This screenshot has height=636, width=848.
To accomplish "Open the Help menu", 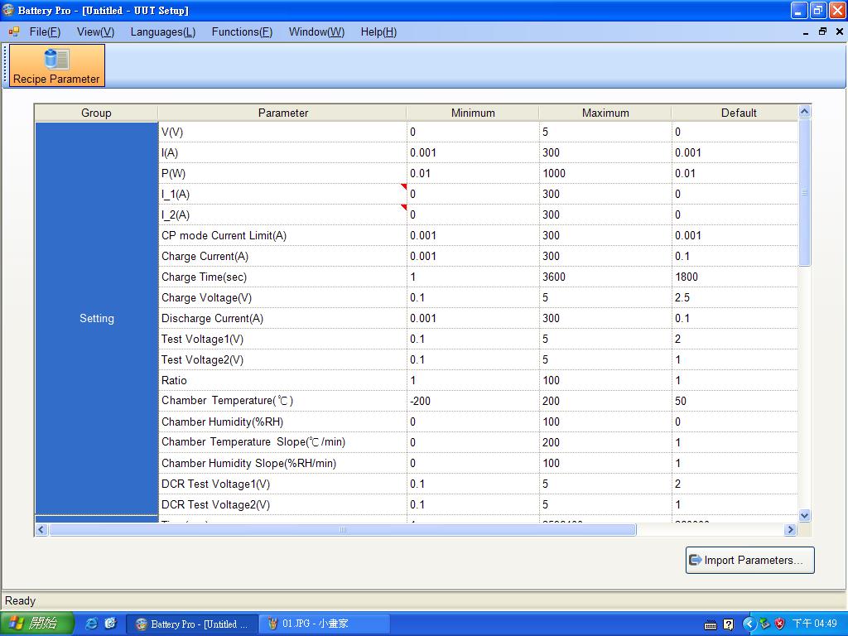I will point(378,32).
